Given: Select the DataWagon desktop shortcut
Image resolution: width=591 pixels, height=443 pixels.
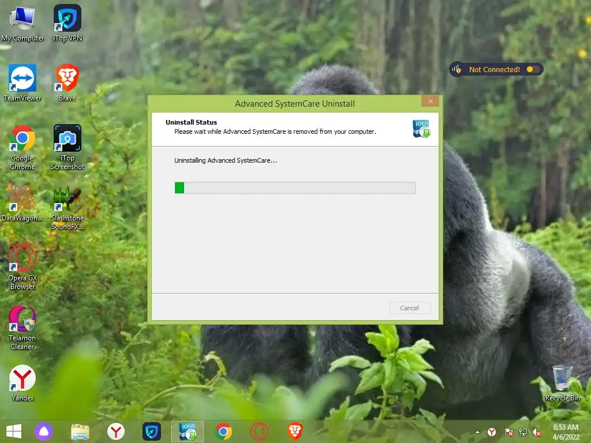Looking at the screenshot, I should [23, 204].
